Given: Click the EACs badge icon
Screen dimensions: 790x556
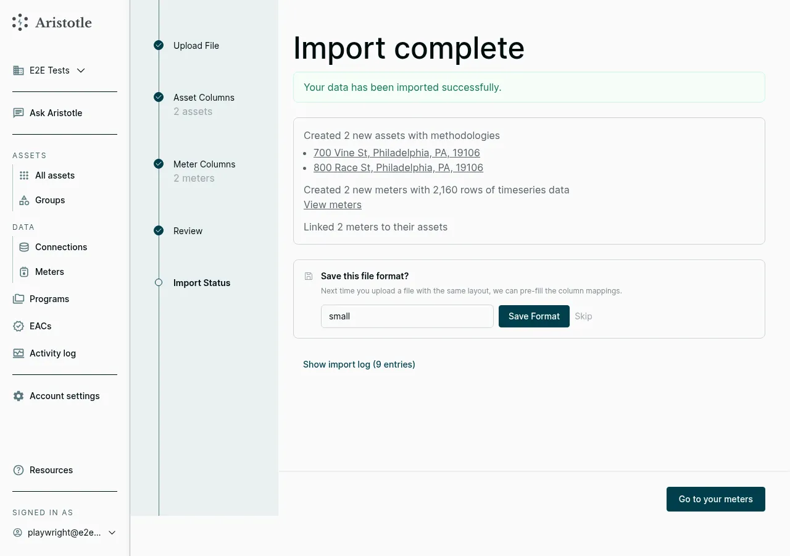Looking at the screenshot, I should tap(19, 326).
